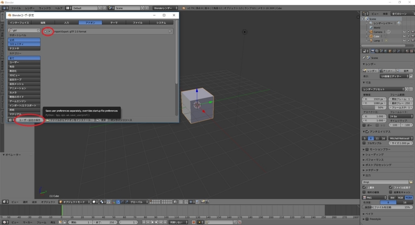Click ユーザー設定の保存 button
Screen dimensions: 415x225
tap(30, 120)
